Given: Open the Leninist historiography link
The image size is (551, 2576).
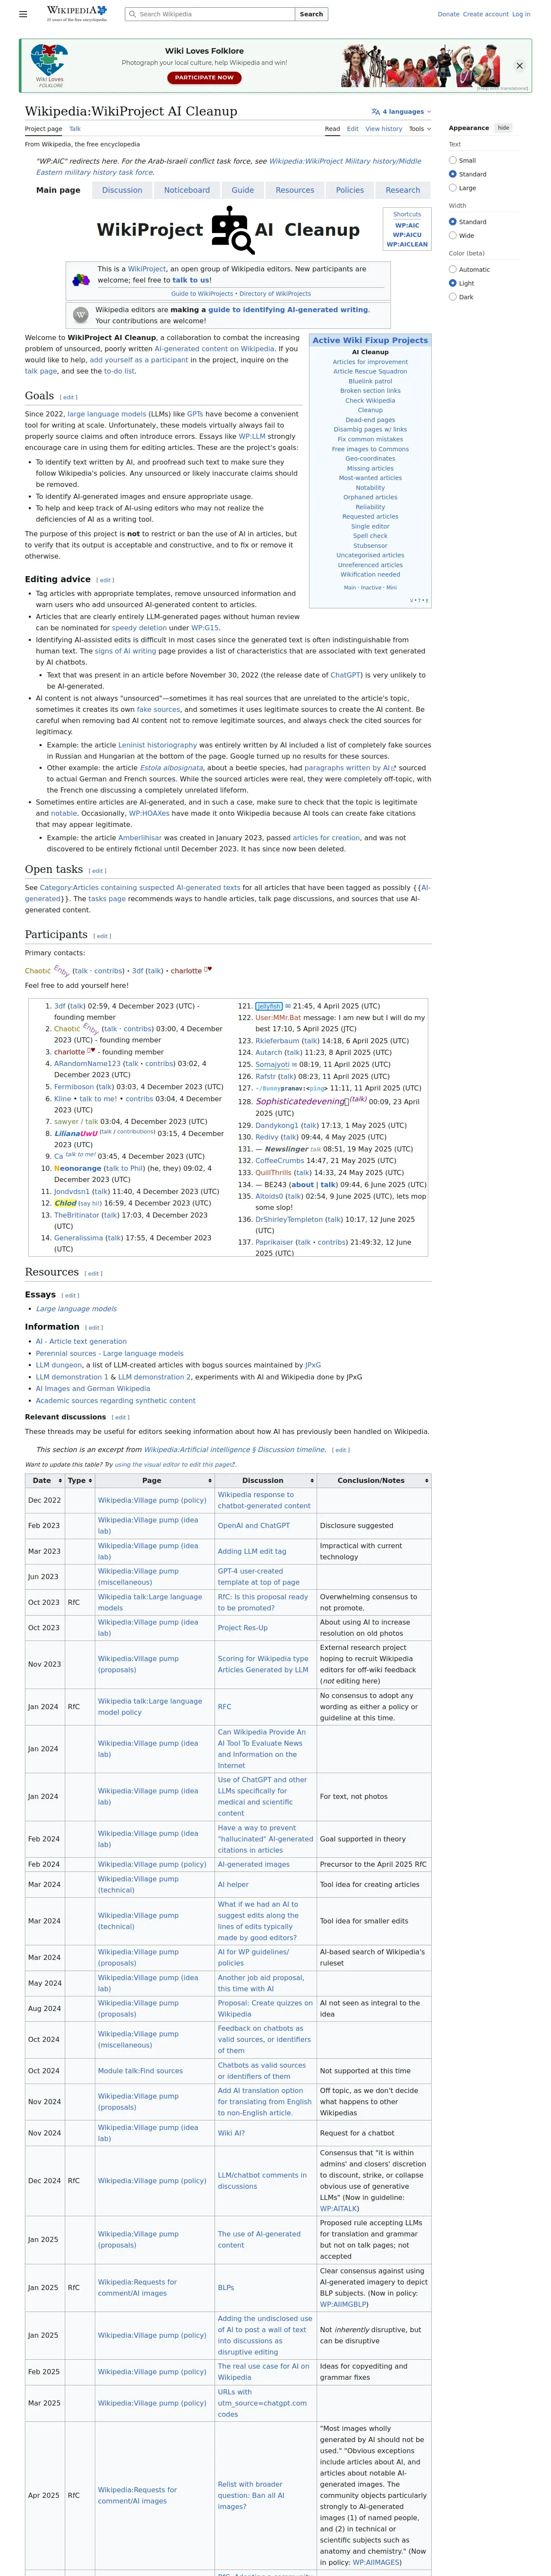Looking at the screenshot, I should [x=158, y=745].
